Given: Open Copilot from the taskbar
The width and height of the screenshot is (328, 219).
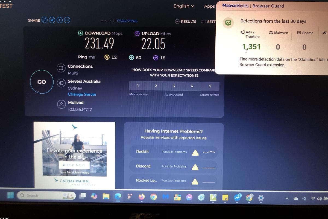Looking at the screenshot, I should click(x=94, y=196).
